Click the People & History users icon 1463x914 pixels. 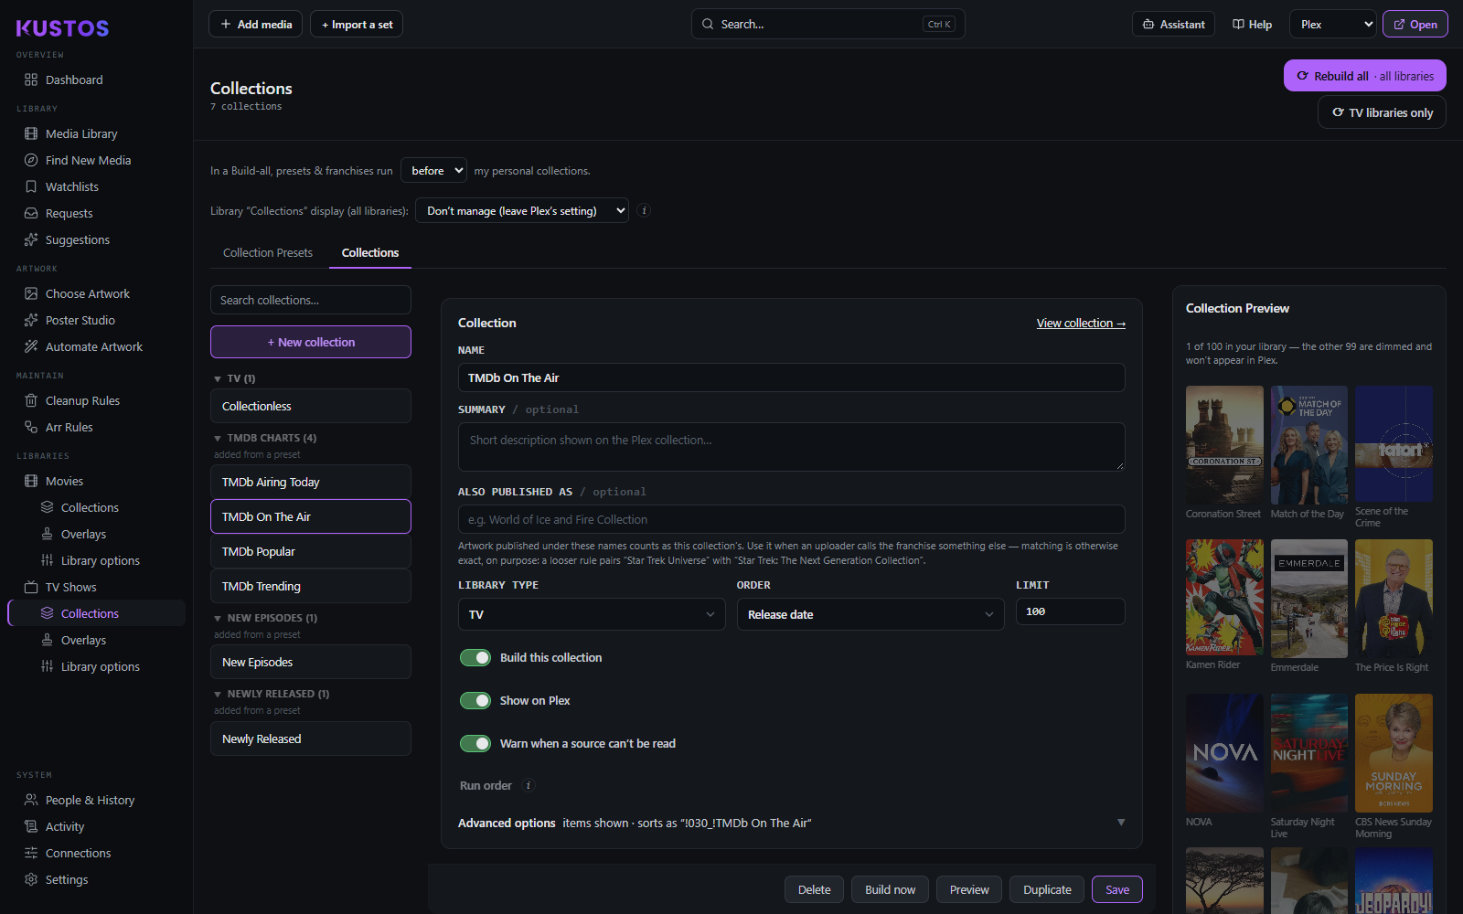(x=31, y=800)
